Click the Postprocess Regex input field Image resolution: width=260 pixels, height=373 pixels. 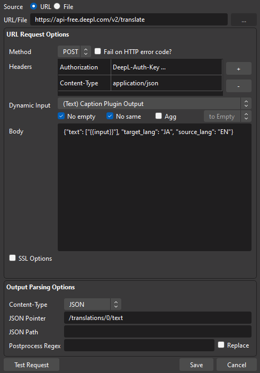139,345
